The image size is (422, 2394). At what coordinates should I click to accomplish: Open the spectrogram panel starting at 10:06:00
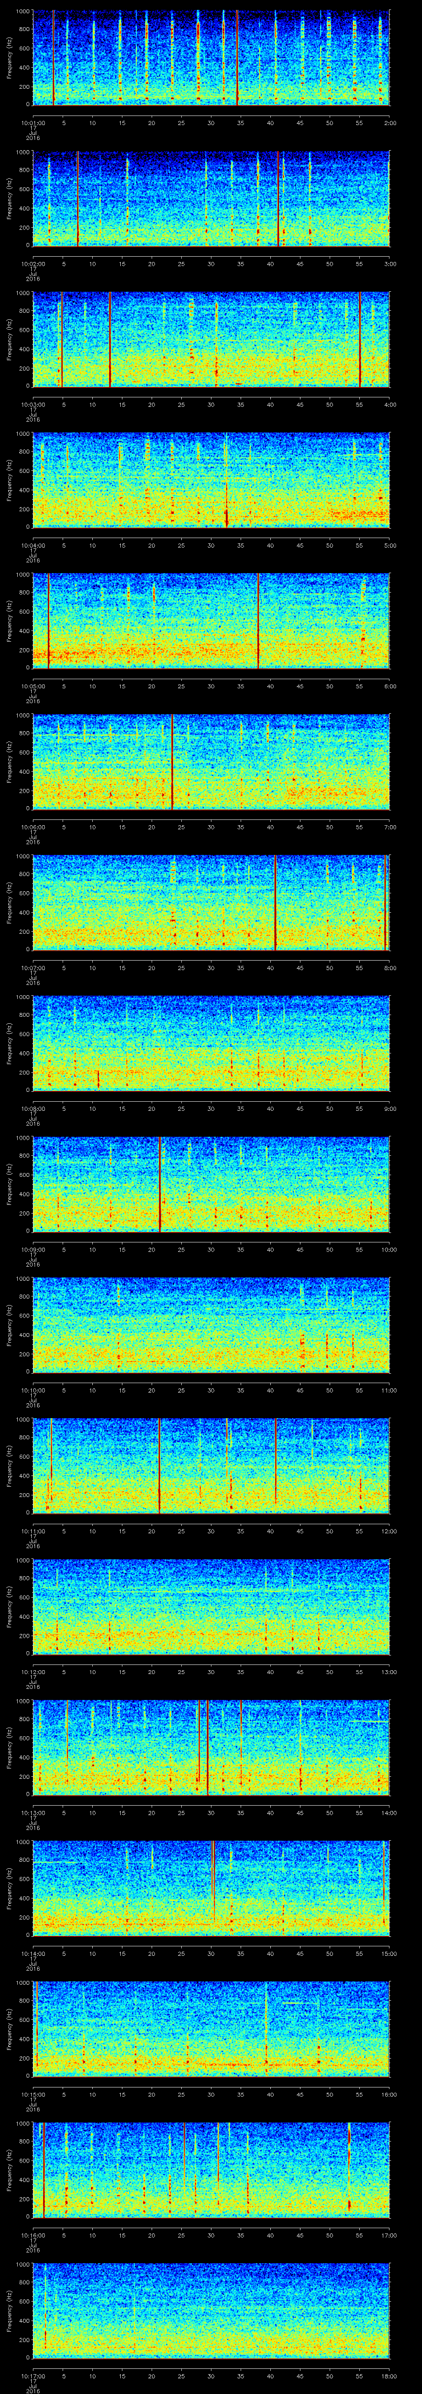point(211,762)
